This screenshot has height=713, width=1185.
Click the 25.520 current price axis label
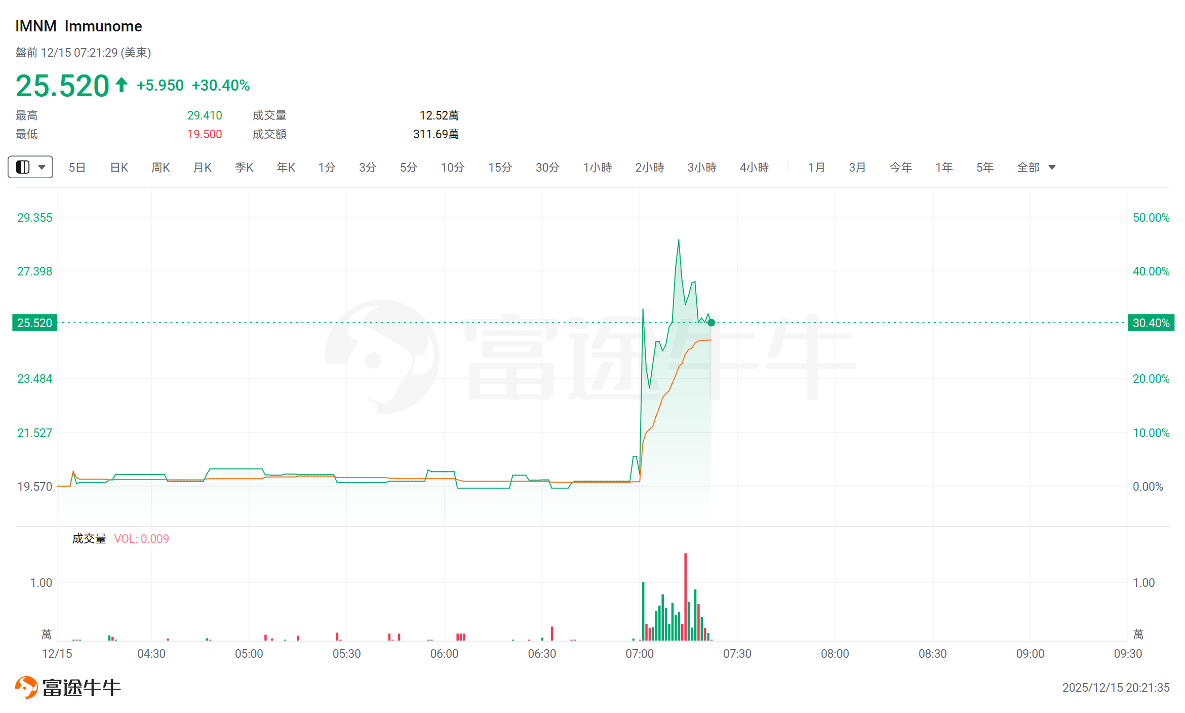34,323
